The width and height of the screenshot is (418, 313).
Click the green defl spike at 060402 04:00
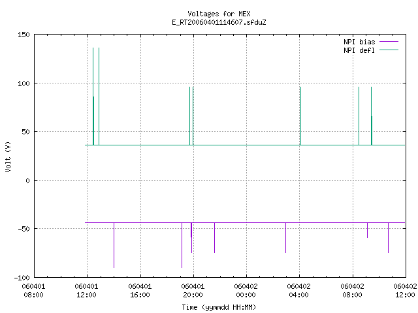tap(300, 116)
